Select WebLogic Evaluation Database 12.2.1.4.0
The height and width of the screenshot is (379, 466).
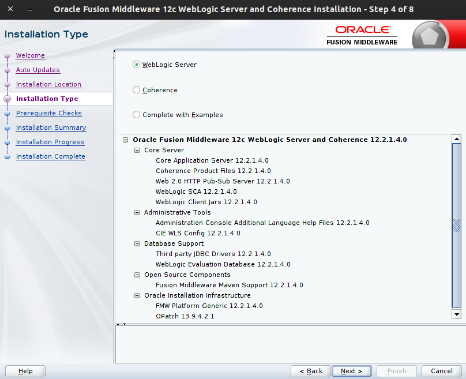coord(223,264)
